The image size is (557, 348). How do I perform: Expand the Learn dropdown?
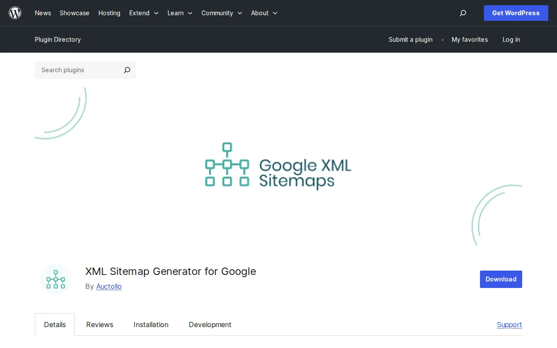(x=180, y=13)
